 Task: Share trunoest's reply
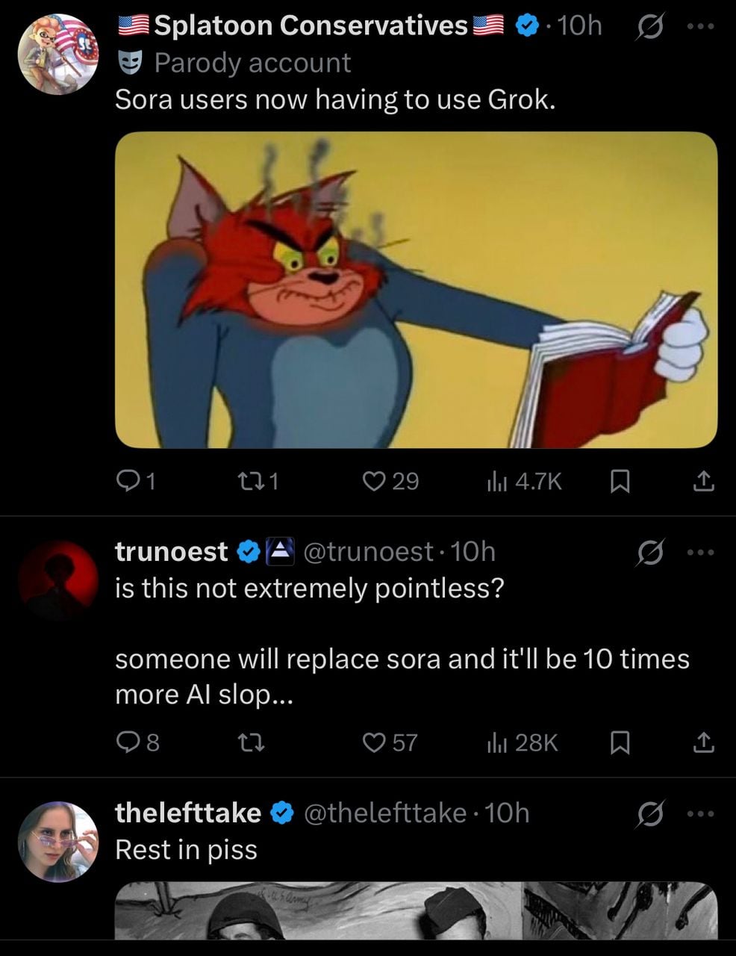tap(703, 742)
